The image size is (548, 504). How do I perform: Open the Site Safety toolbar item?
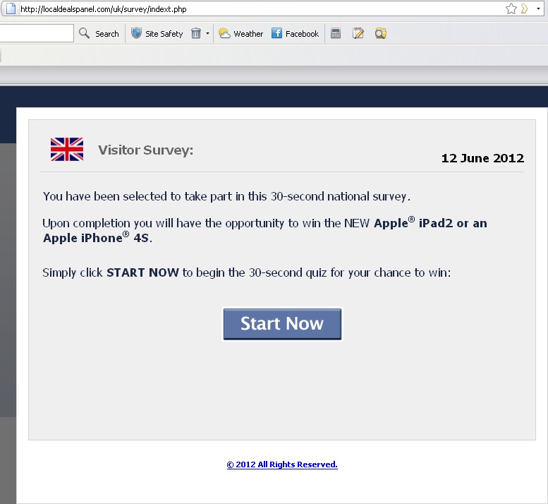tap(164, 34)
